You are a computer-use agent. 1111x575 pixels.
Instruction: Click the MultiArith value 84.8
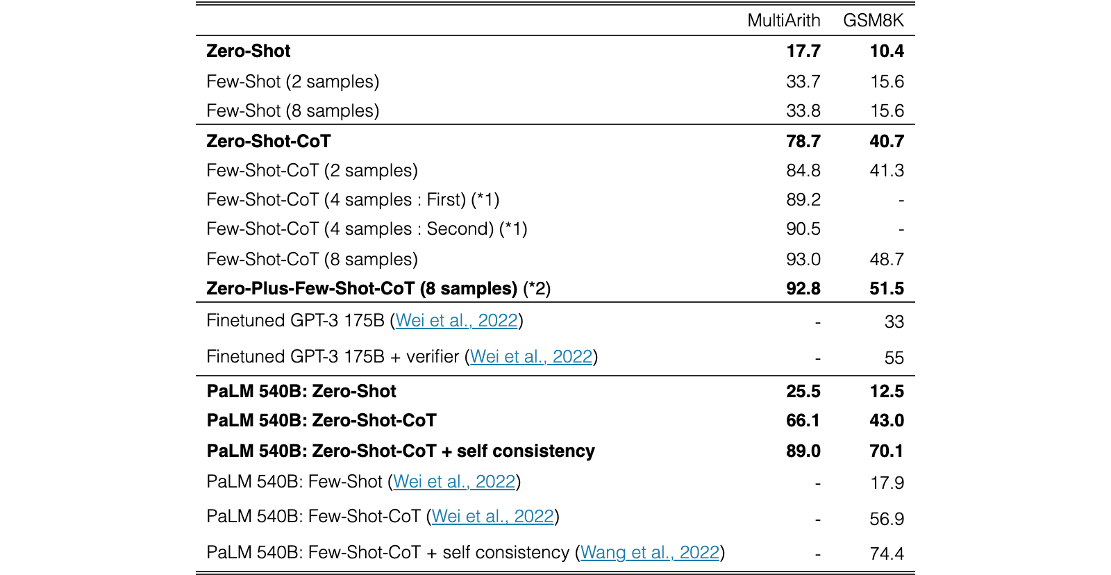tap(803, 171)
